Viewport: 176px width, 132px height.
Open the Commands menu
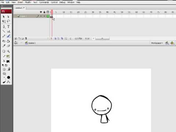tap(44, 2)
